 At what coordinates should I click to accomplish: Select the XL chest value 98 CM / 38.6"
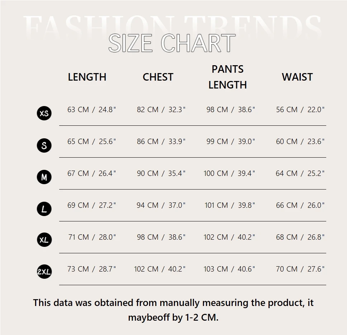(161, 237)
